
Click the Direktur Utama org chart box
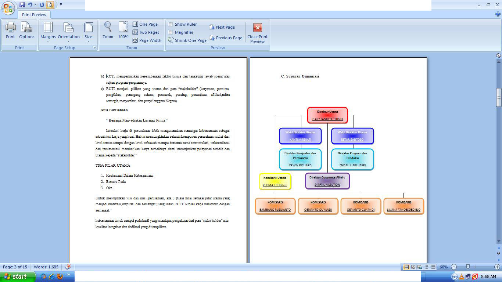[x=327, y=115]
